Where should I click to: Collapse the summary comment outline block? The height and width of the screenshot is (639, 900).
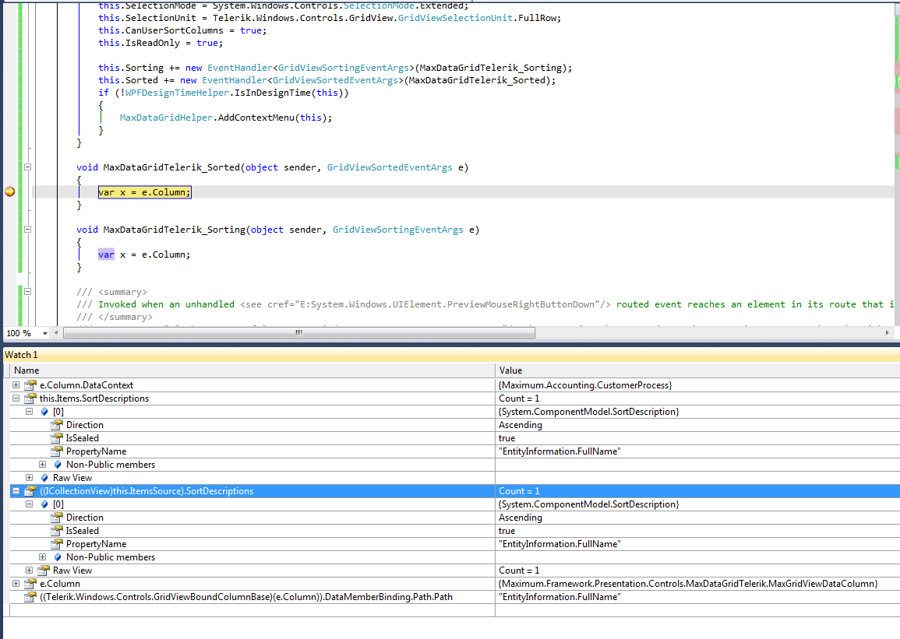pos(27,292)
